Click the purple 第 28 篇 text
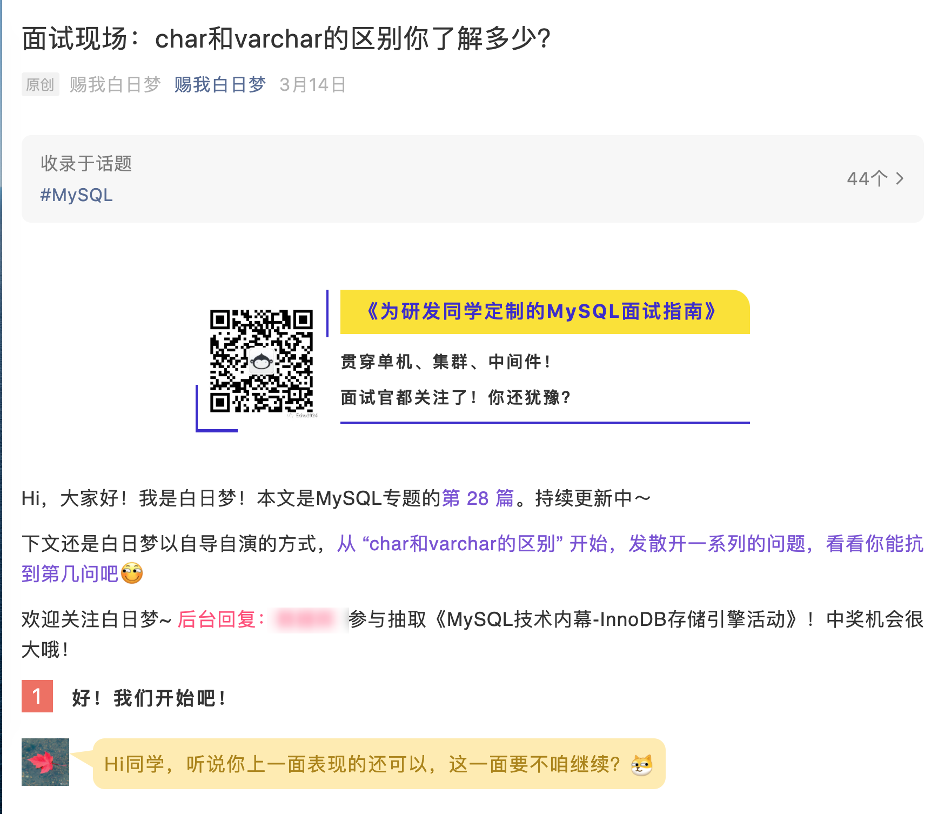This screenshot has height=814, width=938. click(x=478, y=498)
